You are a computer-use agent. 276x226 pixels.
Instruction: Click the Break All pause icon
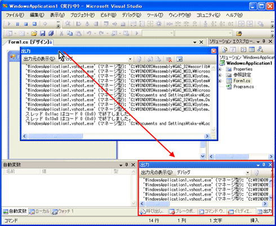tap(17, 24)
